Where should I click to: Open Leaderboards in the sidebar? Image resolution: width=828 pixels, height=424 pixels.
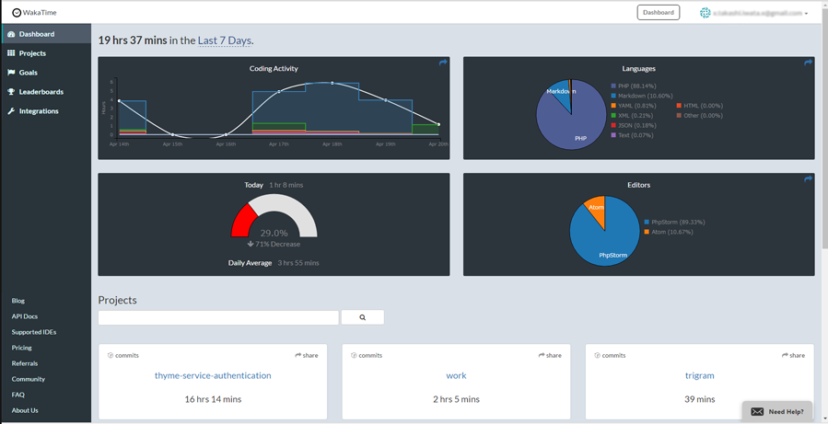tap(46, 92)
